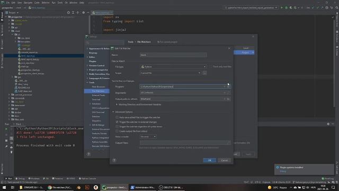The image size is (339, 191).
Task: Select Keymap in Settings tree
Action: point(93,53)
